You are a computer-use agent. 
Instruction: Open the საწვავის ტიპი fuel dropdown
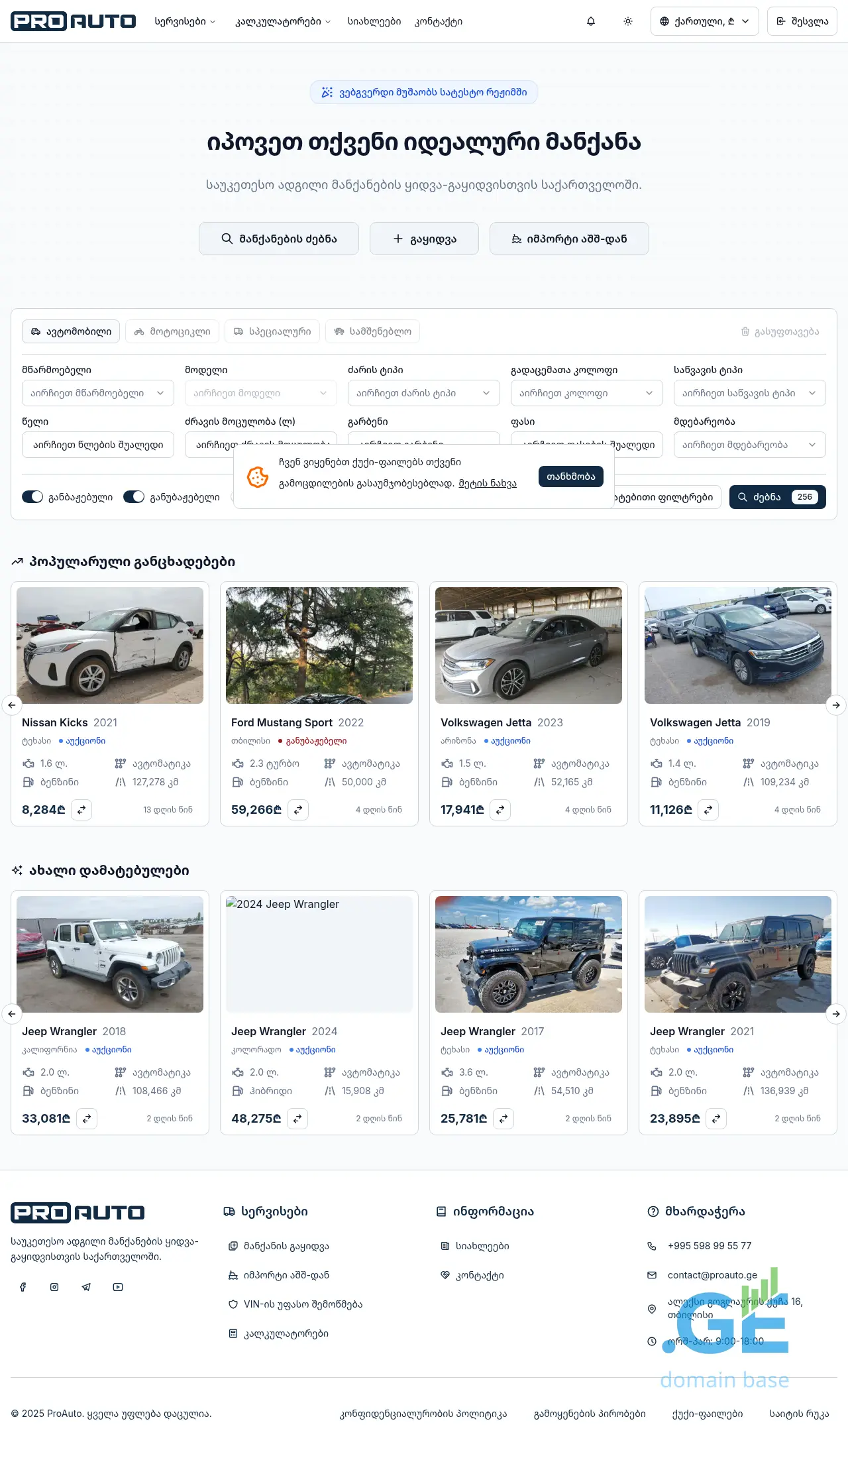pyautogui.click(x=750, y=393)
